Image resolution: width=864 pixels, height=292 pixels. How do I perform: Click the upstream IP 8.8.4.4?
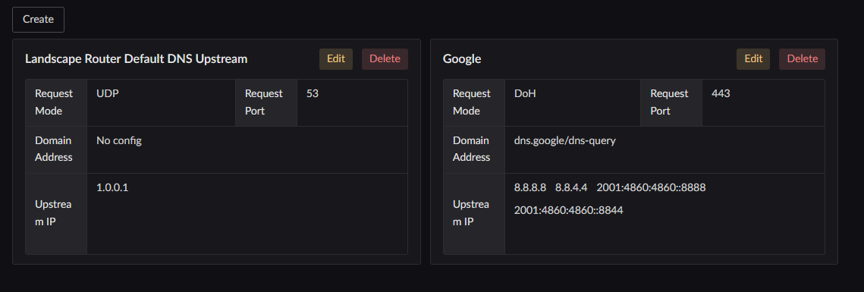[571, 187]
